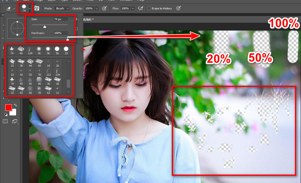Viewport: 301px width, 183px height.
Task: Swap foreground and background colors icon
Action: tap(15, 105)
